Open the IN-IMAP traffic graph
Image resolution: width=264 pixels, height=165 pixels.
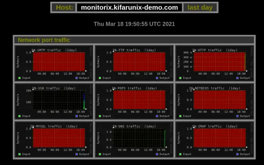click(x=215, y=139)
